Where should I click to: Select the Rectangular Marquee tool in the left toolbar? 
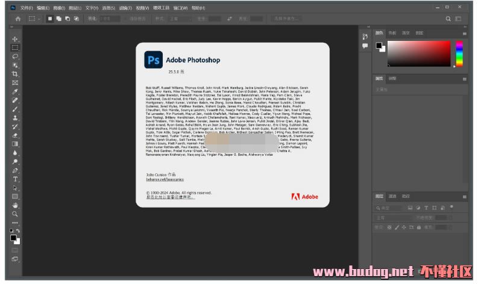pyautogui.click(x=15, y=48)
